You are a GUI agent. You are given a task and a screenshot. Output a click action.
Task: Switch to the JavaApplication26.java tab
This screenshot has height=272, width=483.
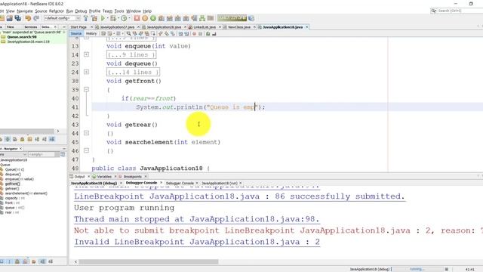pyautogui.click(x=164, y=27)
